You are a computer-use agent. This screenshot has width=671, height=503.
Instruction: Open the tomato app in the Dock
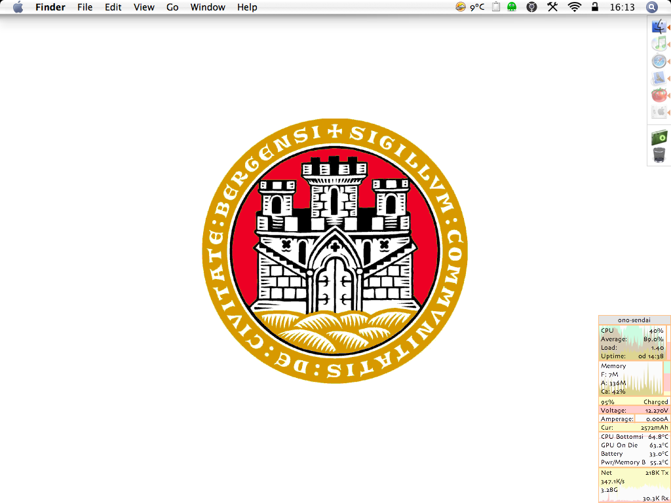coord(659,95)
